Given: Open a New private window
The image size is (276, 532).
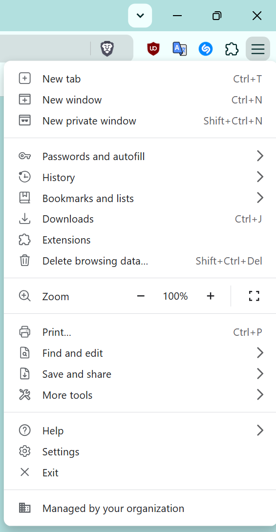Looking at the screenshot, I should coord(140,121).
